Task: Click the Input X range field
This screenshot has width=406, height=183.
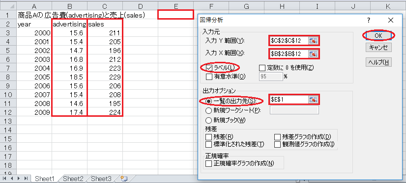Action: 289,54
